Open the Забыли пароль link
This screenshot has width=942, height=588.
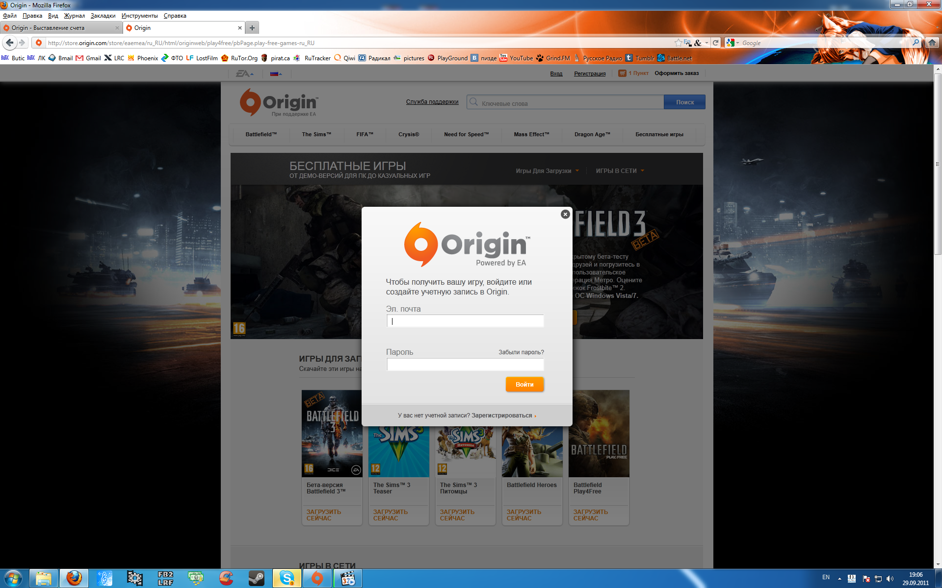pyautogui.click(x=521, y=352)
